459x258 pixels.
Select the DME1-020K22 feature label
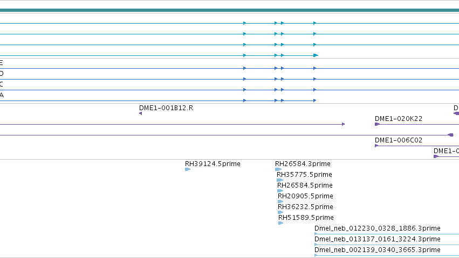pos(399,119)
